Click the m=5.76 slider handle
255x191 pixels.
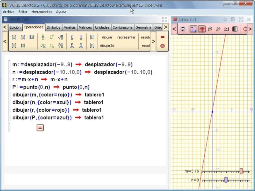point(241,171)
